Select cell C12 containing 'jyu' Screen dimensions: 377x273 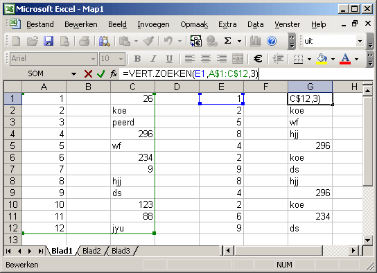coord(132,228)
